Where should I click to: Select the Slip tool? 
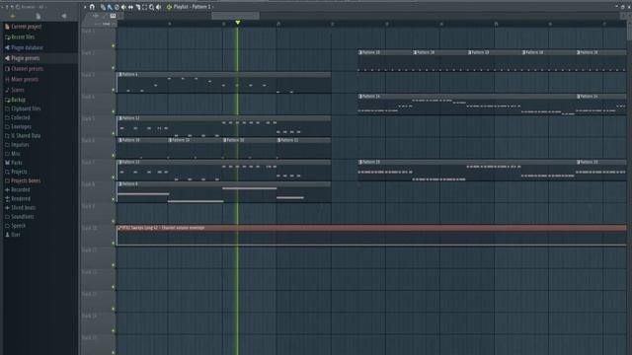pos(130,7)
